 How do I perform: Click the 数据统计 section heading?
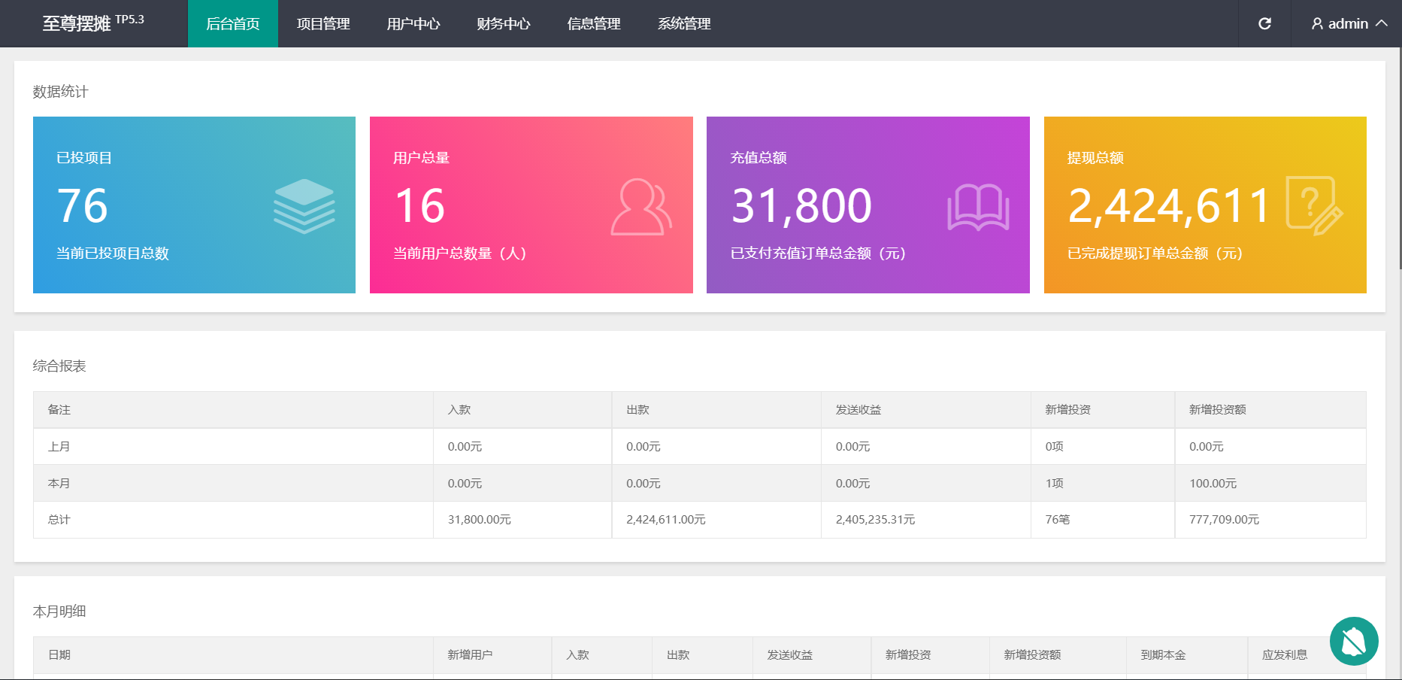coord(60,92)
